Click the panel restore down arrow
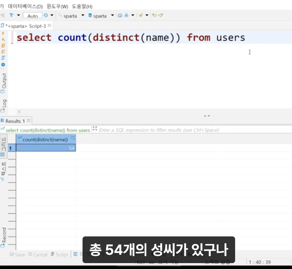Viewport: 292px width, 269px height. [x=209, y=116]
